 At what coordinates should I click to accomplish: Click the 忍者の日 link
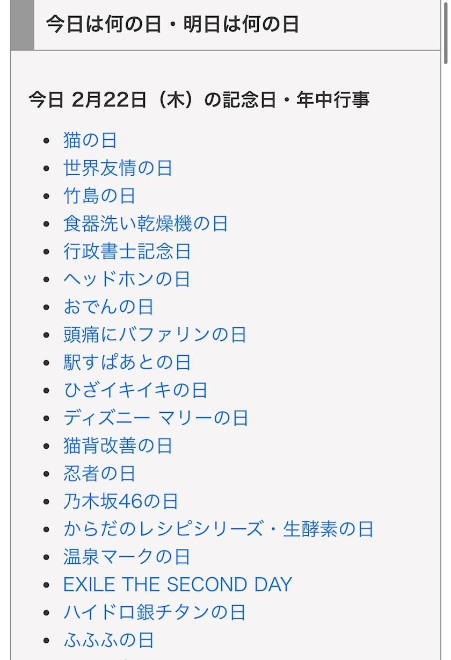[99, 474]
